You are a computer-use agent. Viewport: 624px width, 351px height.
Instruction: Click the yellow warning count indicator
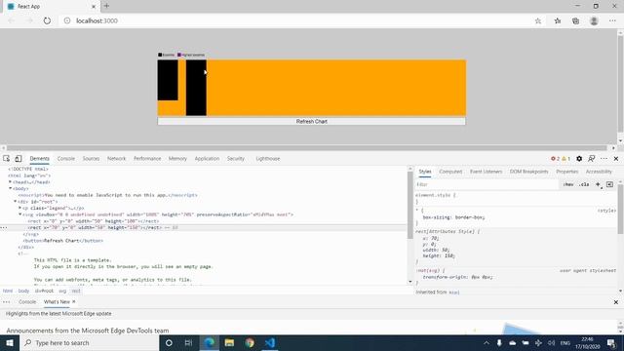point(565,158)
